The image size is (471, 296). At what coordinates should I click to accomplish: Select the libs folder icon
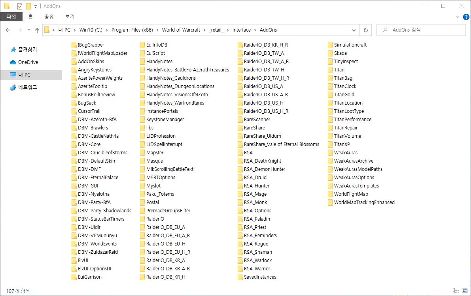143,128
